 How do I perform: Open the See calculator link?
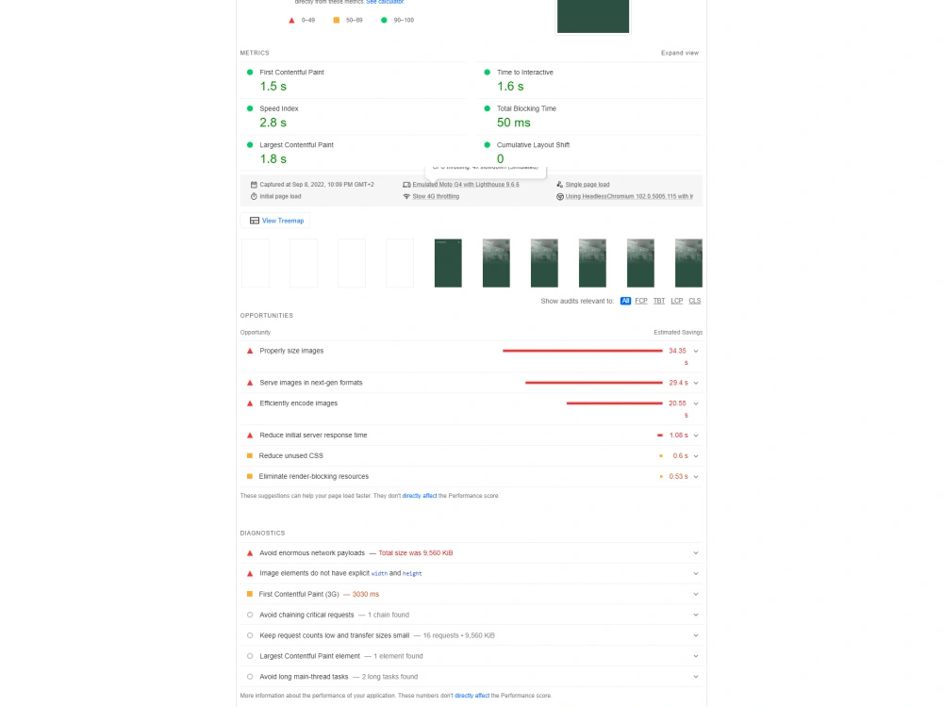click(x=385, y=2)
